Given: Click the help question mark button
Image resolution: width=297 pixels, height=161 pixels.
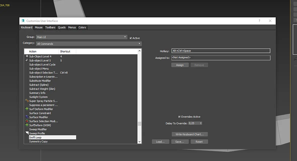Looking at the screenshot, I should [x=259, y=21].
